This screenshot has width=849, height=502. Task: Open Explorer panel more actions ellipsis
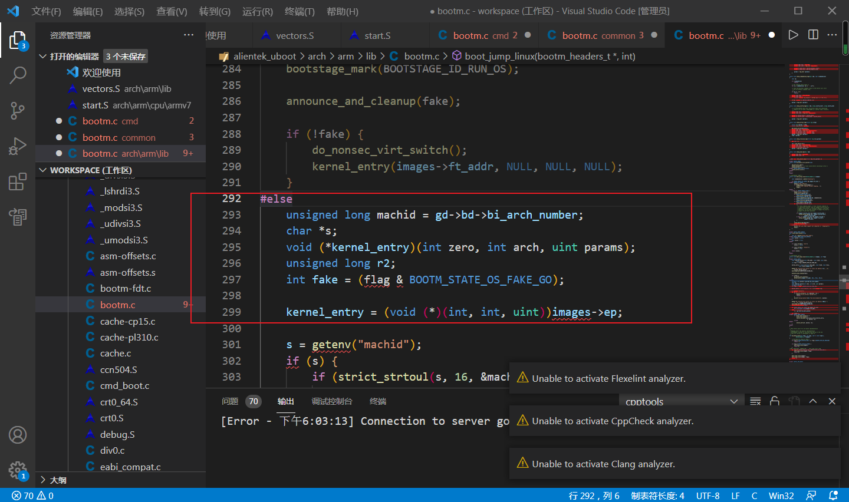coord(189,35)
